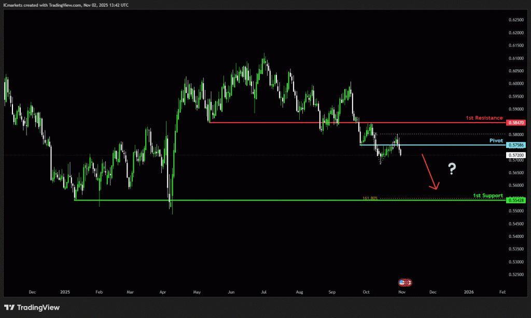Click the 0.52500 price axis label

click(x=516, y=275)
